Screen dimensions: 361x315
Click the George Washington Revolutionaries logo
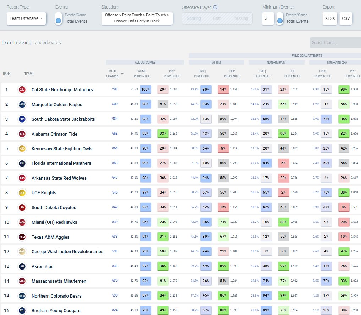coord(22,252)
